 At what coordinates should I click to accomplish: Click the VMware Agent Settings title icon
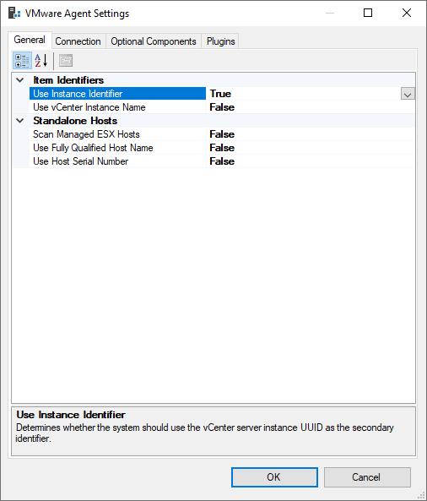point(14,14)
